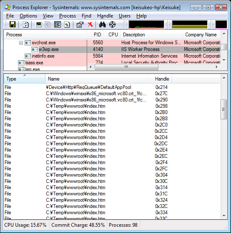231x233 pixels.
Task: Select the lsass.exe process row
Action: click(112, 63)
